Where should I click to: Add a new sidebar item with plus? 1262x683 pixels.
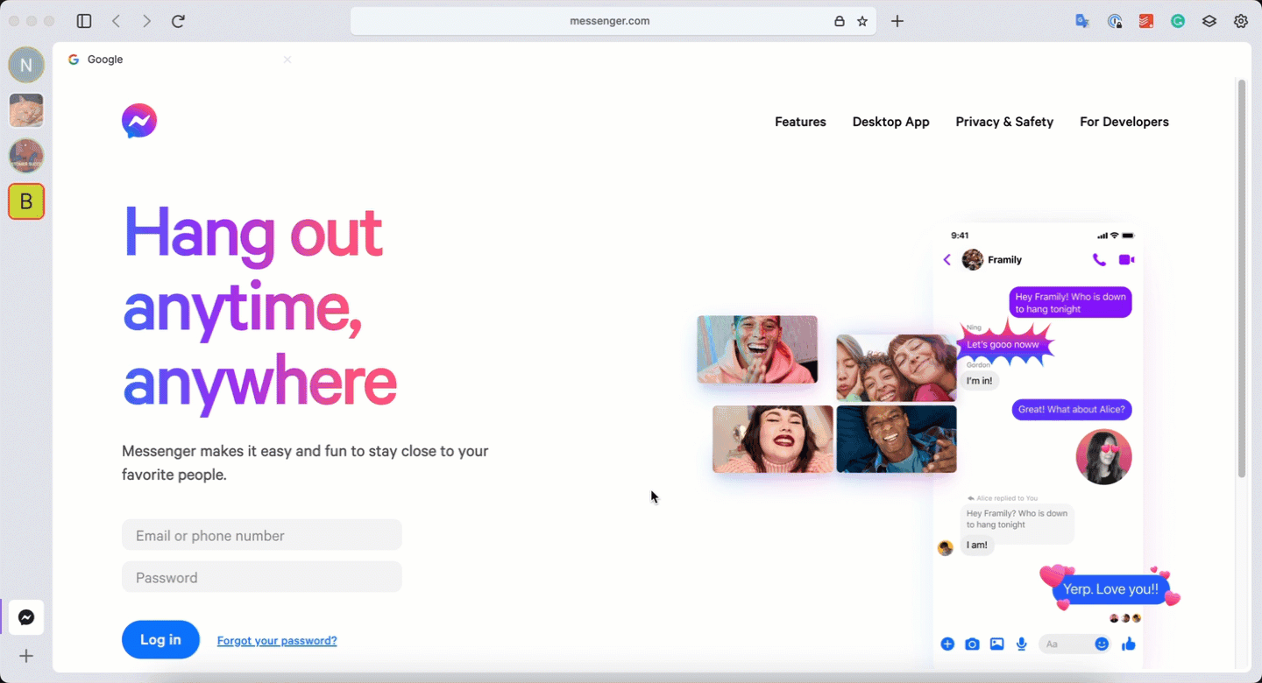tap(26, 656)
